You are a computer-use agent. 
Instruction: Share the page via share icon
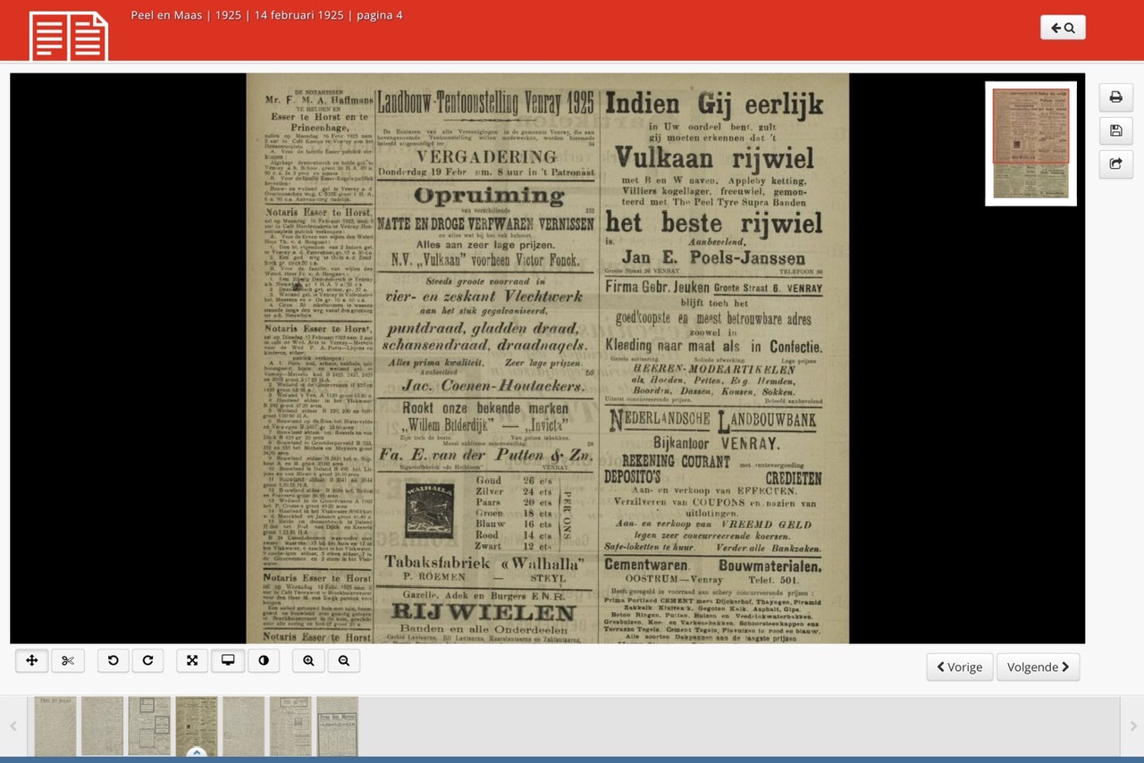(1115, 164)
